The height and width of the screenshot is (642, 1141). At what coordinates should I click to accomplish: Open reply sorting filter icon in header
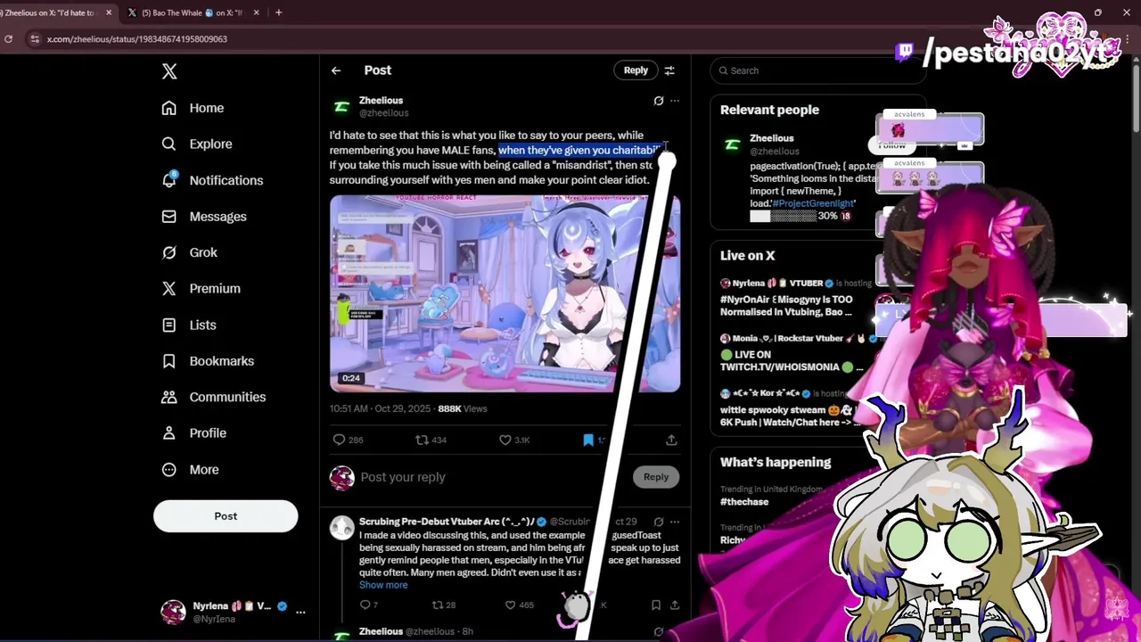pyautogui.click(x=669, y=70)
